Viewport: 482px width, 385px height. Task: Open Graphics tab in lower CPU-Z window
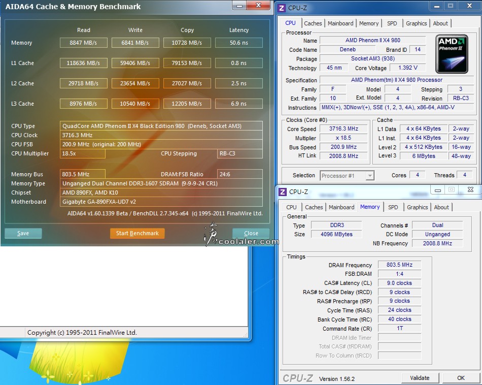417,207
